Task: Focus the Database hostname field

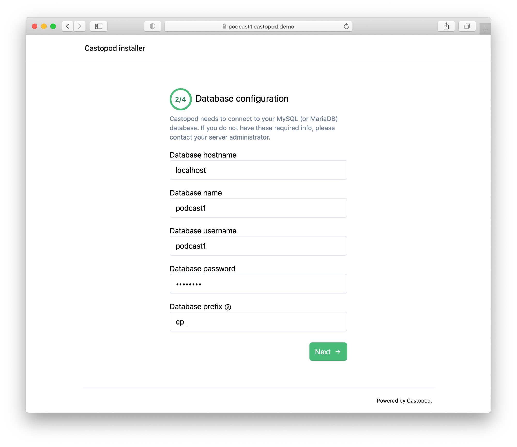Action: [x=258, y=170]
